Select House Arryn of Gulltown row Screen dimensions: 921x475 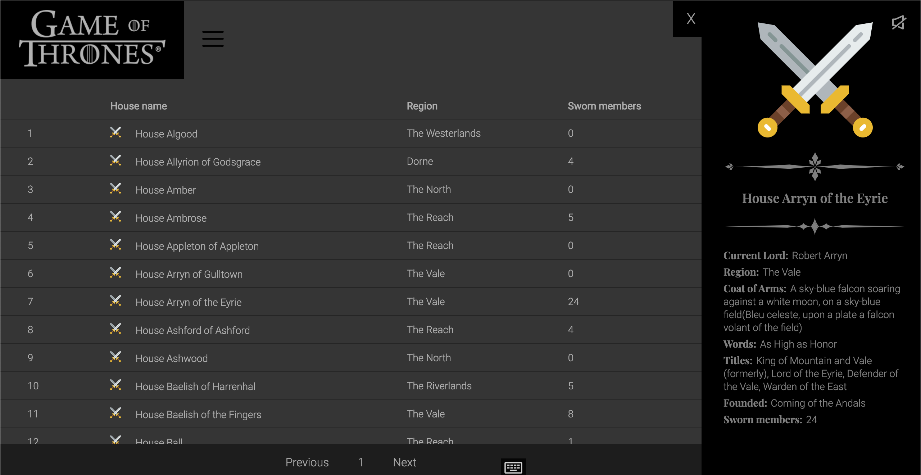(x=189, y=274)
